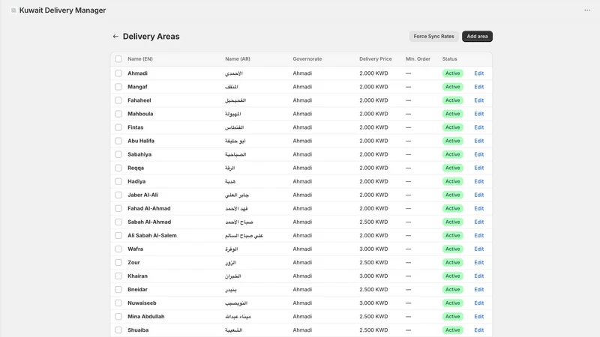Viewport: 600px width, 337px height.
Task: Tick the Mahboula row checkbox
Action: [x=118, y=114]
